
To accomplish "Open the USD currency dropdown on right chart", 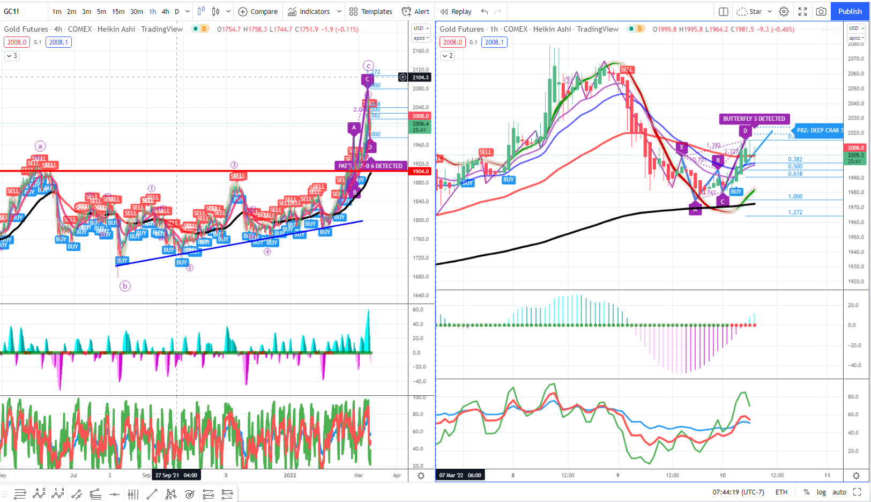I will pos(857,28).
